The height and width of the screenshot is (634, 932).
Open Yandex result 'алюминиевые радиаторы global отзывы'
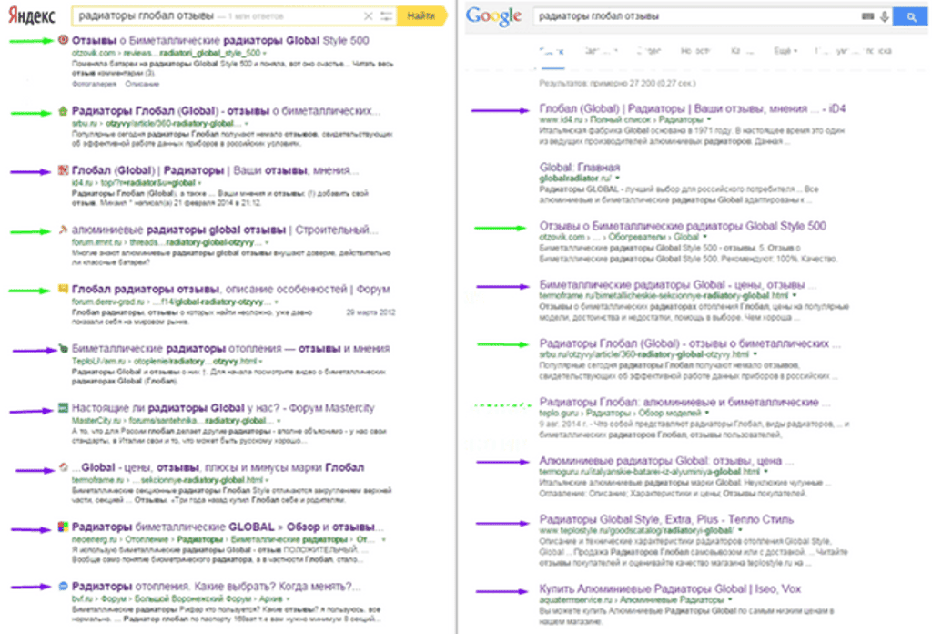point(225,230)
